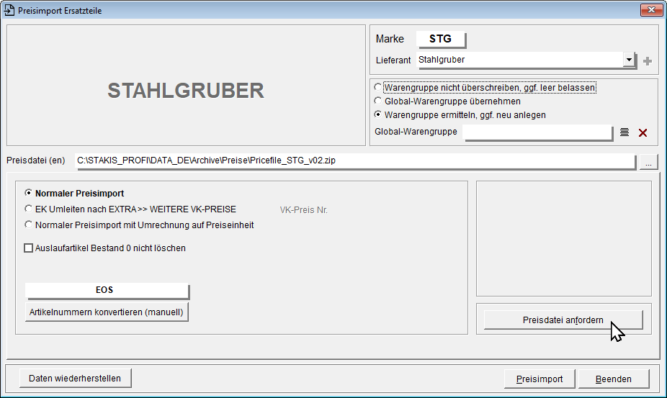Browse for Preisdatei with the ... button
The image size is (667, 398).
pyautogui.click(x=648, y=162)
